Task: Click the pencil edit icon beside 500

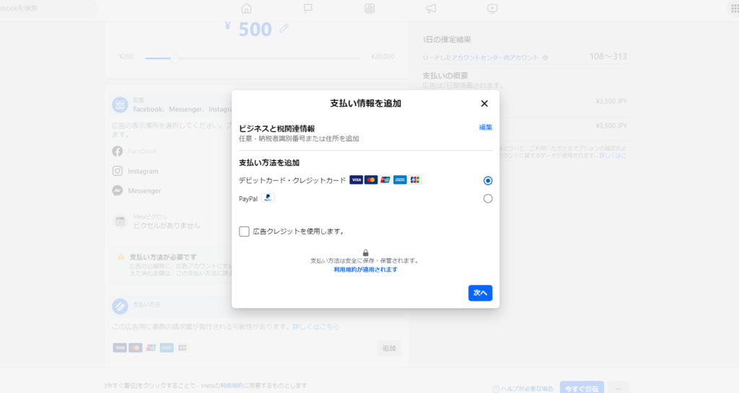Action: [284, 28]
